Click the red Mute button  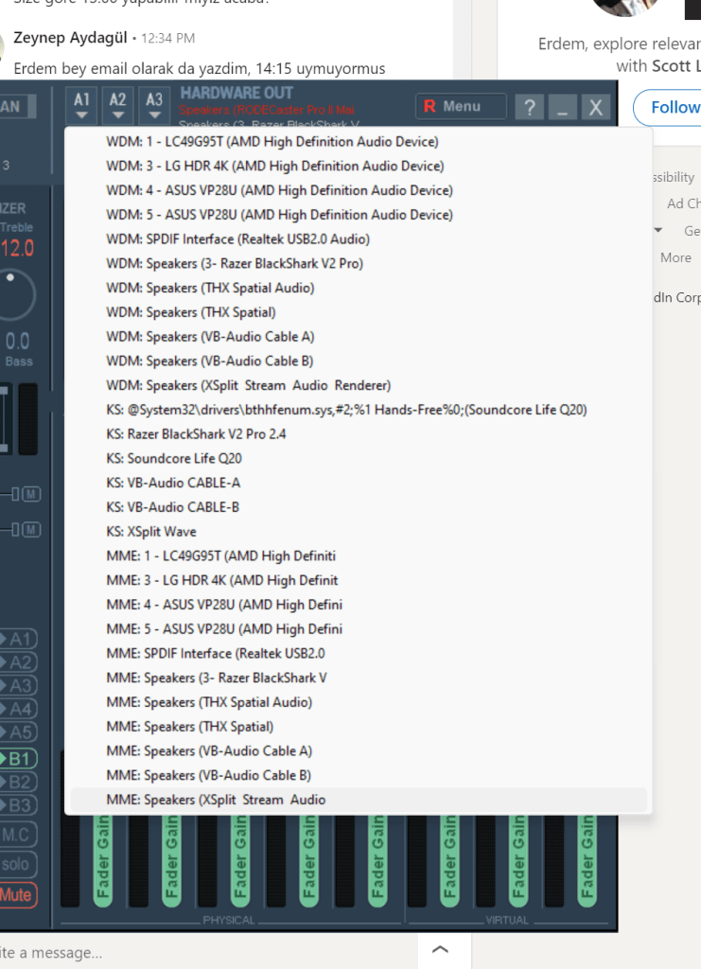click(18, 895)
